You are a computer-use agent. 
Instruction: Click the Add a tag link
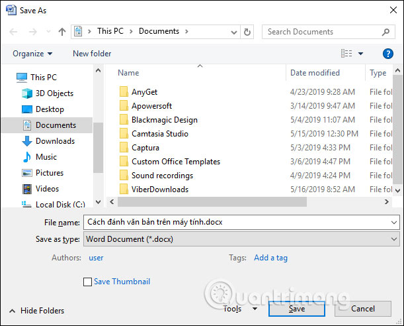coord(270,258)
